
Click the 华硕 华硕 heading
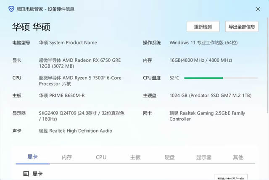click(x=31, y=27)
